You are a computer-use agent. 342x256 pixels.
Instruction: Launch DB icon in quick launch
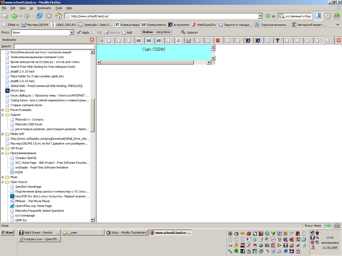coord(286,251)
